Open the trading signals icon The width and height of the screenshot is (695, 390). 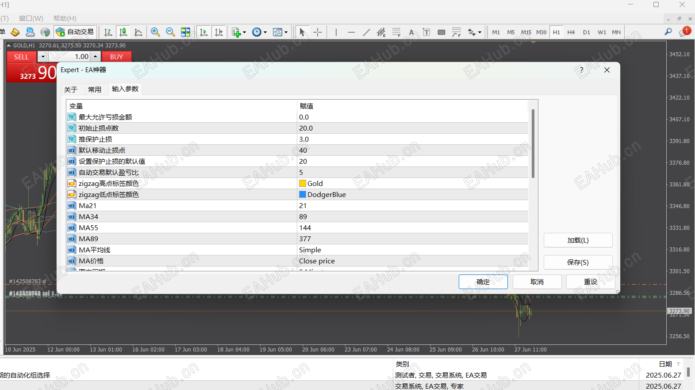coord(45,32)
